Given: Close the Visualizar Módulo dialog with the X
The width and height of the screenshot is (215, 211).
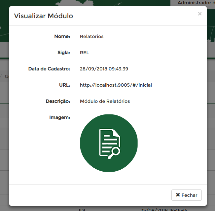Looking at the screenshot, I should [199, 14].
